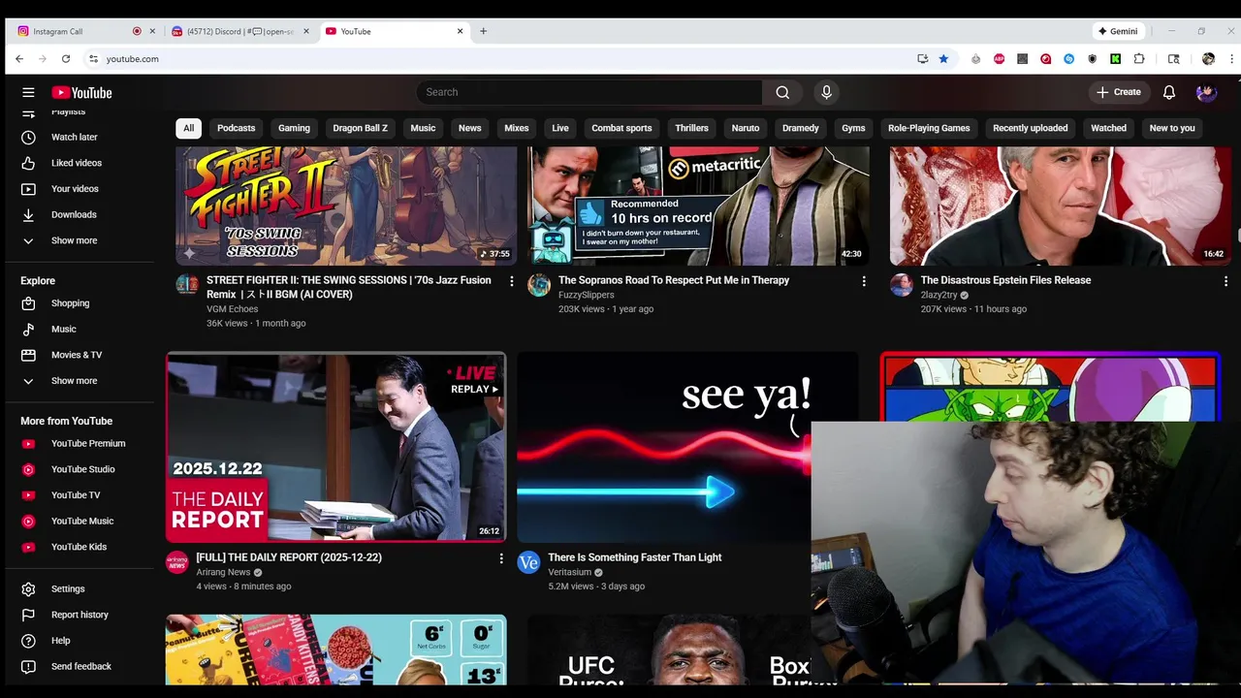Image resolution: width=1241 pixels, height=698 pixels.
Task: Open the Veritasium channel avatar
Action: [528, 562]
